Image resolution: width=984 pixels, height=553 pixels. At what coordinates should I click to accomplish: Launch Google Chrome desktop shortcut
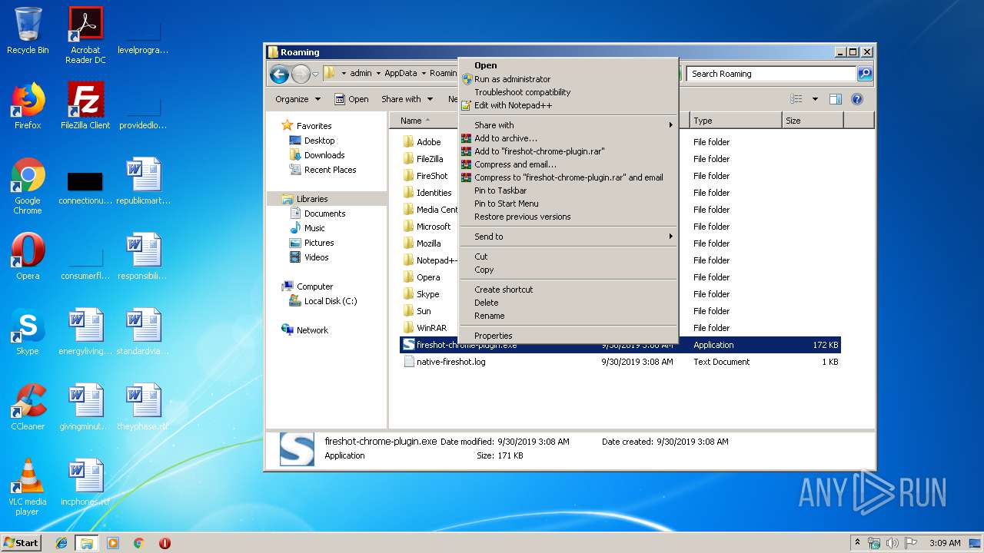click(28, 187)
